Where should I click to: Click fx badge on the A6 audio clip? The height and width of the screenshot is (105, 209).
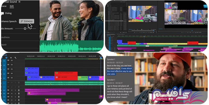[47, 99]
